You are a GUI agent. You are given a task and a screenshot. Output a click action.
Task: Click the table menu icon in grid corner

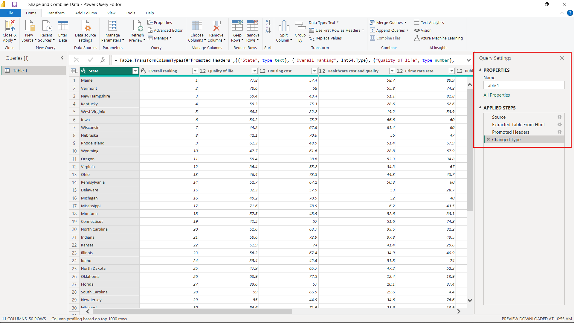[74, 71]
